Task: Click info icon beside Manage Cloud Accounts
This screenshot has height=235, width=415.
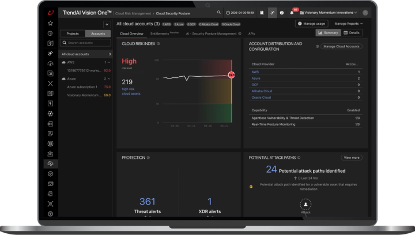Action: pos(317,46)
